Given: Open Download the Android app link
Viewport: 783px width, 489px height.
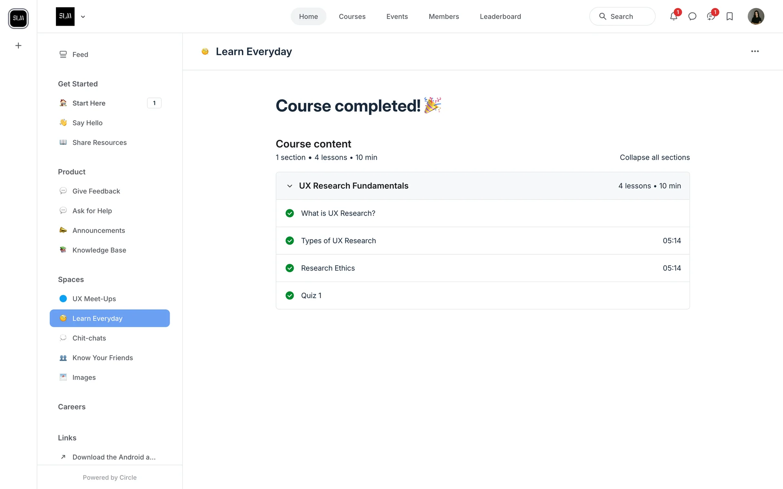Looking at the screenshot, I should coord(114,457).
